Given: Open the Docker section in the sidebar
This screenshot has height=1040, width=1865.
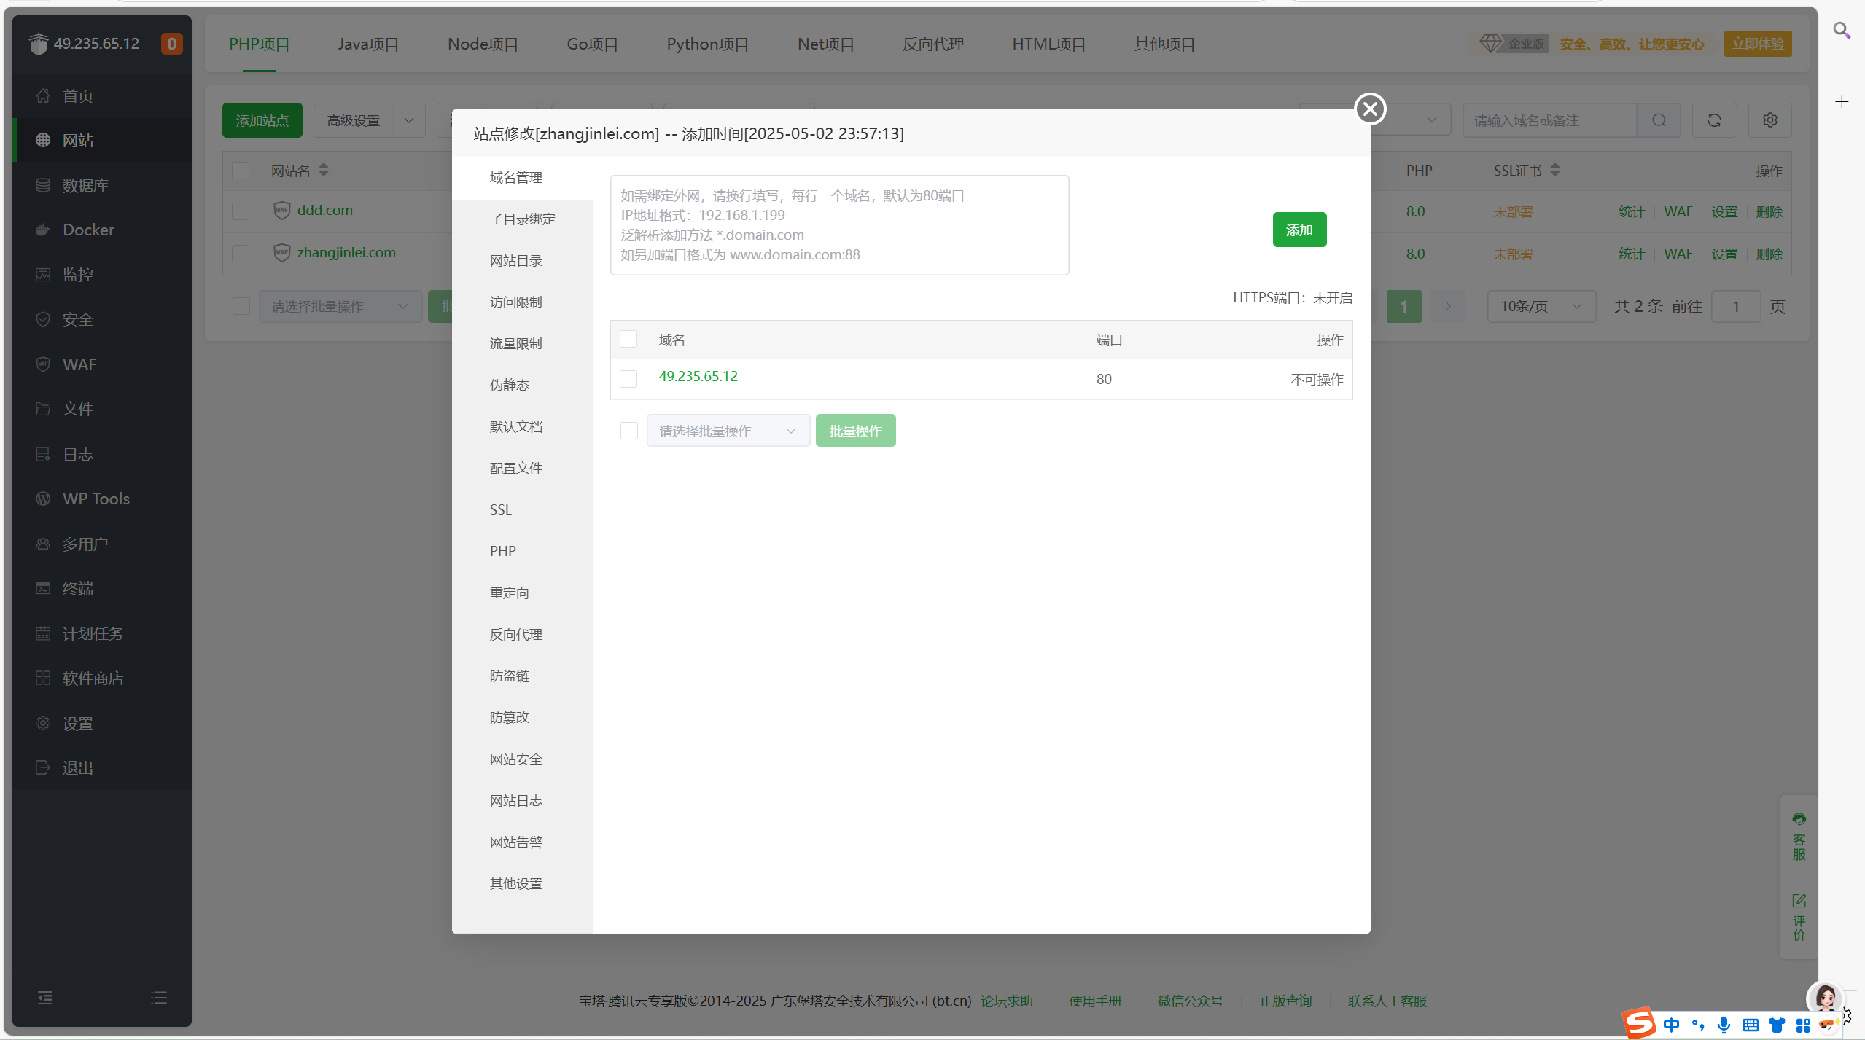Looking at the screenshot, I should (87, 230).
